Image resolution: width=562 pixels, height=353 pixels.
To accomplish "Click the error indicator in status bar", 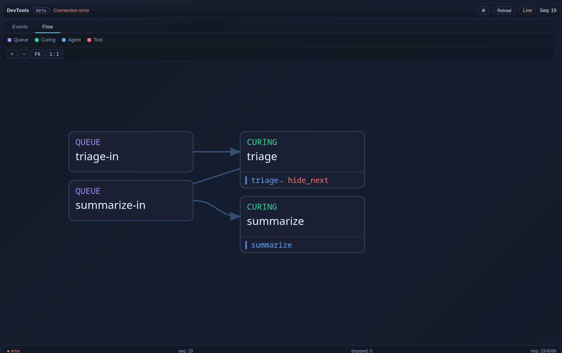I will pyautogui.click(x=14, y=351).
